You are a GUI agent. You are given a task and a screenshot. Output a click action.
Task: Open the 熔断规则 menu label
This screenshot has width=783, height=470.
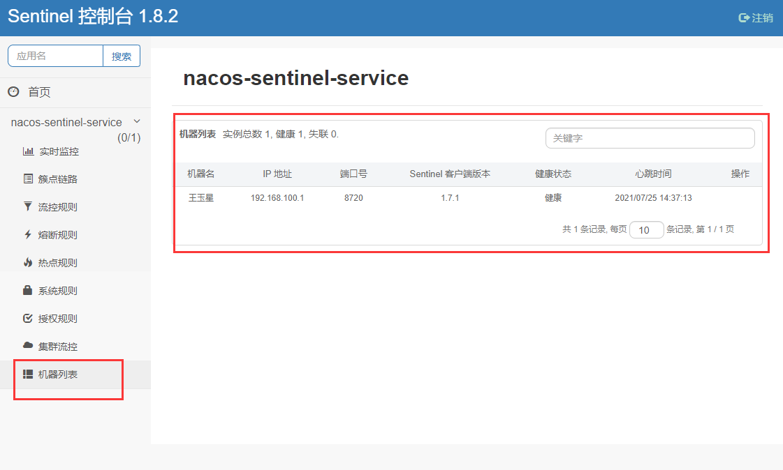coord(58,235)
